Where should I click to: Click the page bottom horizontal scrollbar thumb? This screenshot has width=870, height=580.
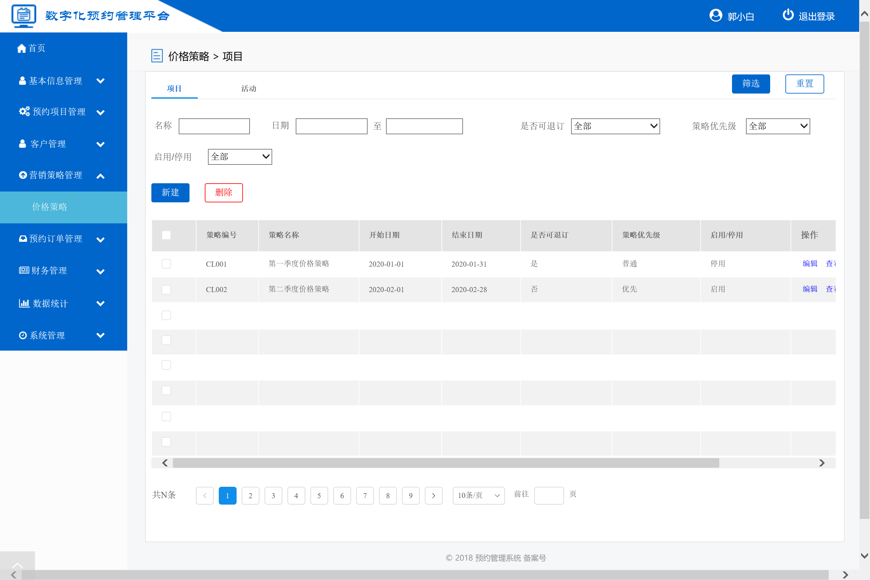[425, 575]
